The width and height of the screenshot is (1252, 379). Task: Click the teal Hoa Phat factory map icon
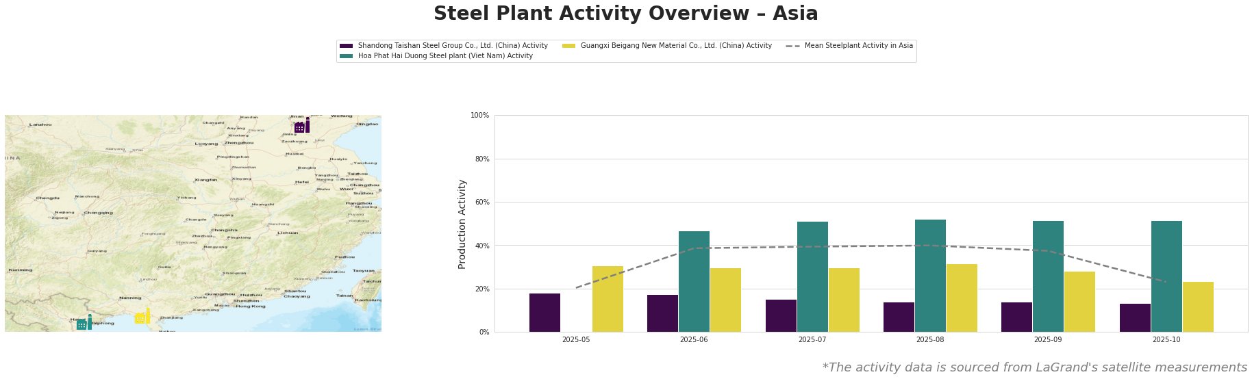pyautogui.click(x=84, y=323)
